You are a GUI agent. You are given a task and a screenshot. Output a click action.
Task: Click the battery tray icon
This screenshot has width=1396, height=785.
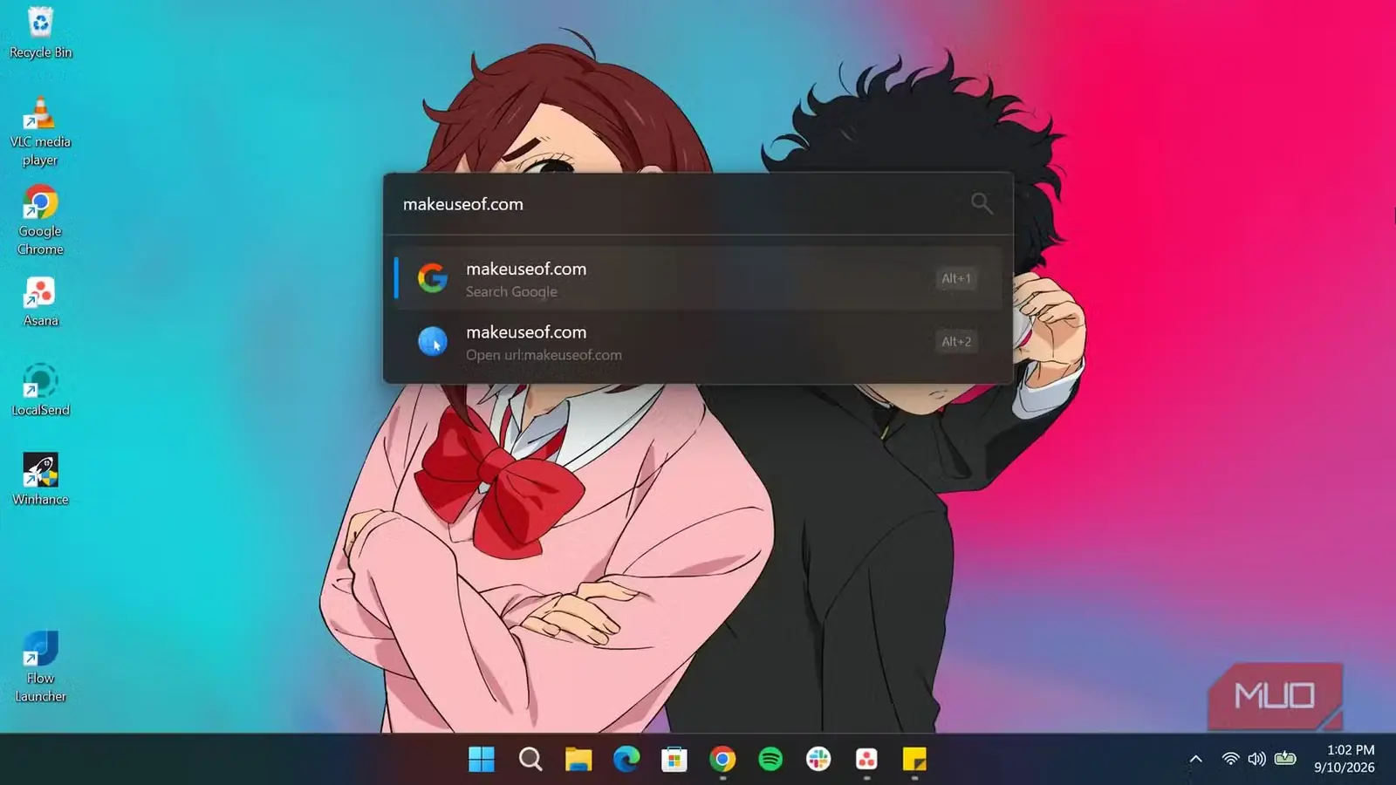(x=1285, y=759)
